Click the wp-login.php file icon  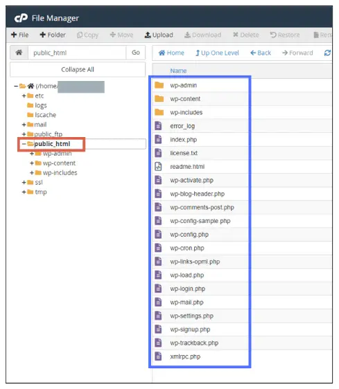(158, 289)
